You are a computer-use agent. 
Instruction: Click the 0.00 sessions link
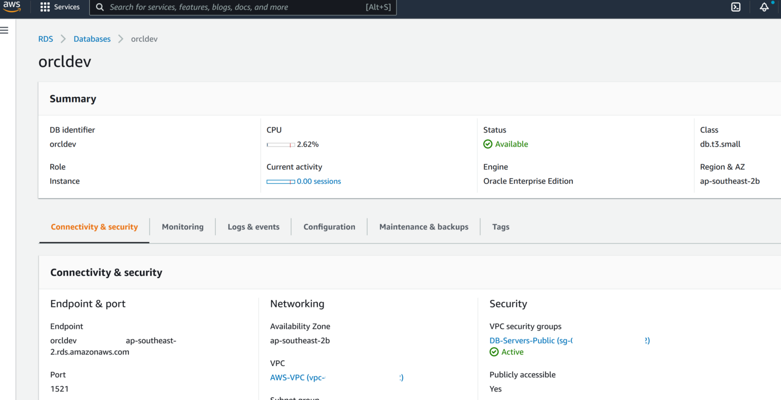pyautogui.click(x=319, y=181)
